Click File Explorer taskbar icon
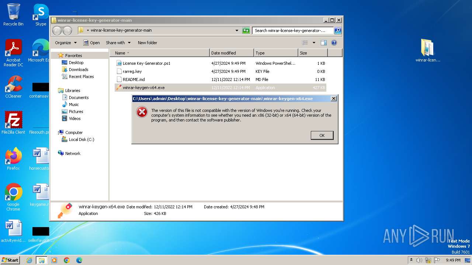Screen dimensions: 472x265 (41, 260)
